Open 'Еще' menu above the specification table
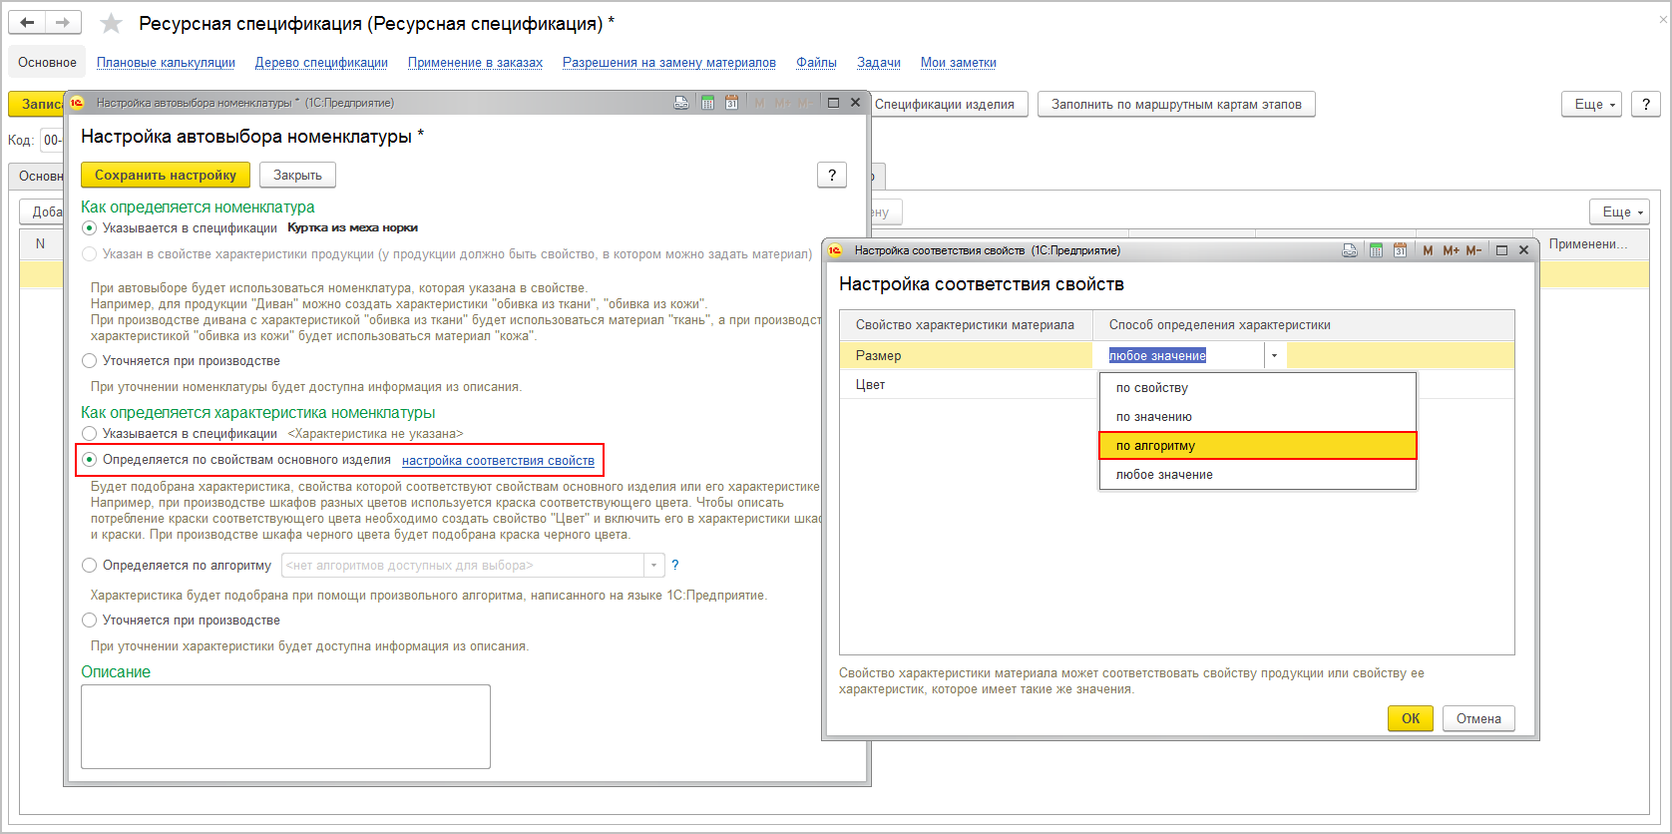 pyautogui.click(x=1619, y=211)
